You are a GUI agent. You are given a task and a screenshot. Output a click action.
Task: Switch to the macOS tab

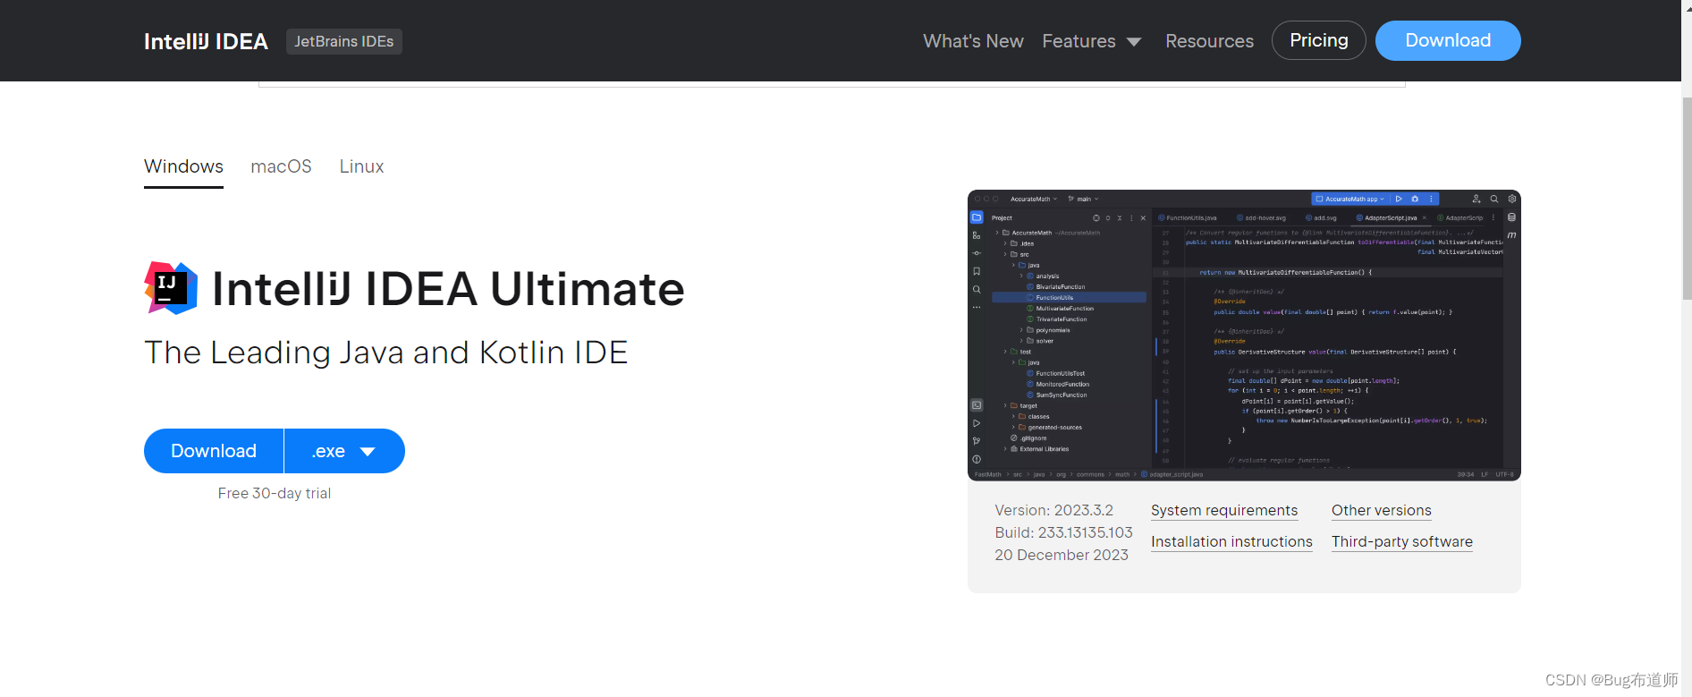click(x=281, y=166)
